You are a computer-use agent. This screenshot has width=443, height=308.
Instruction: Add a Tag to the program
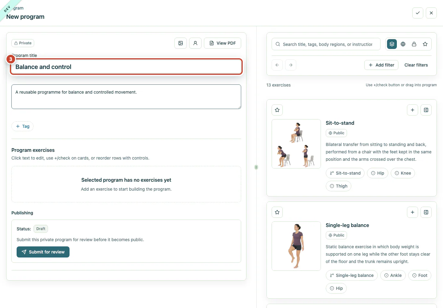click(x=22, y=126)
